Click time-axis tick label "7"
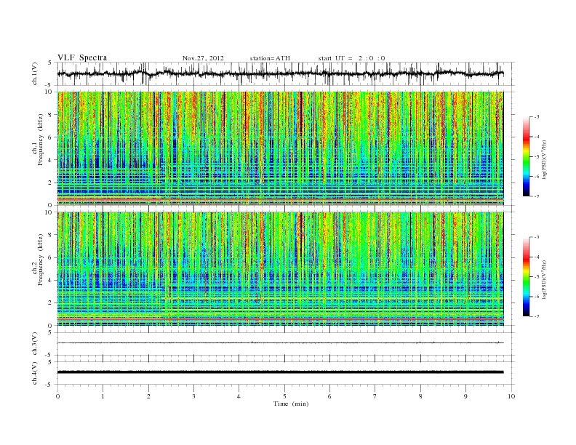This screenshot has height=445, width=576. point(375,396)
